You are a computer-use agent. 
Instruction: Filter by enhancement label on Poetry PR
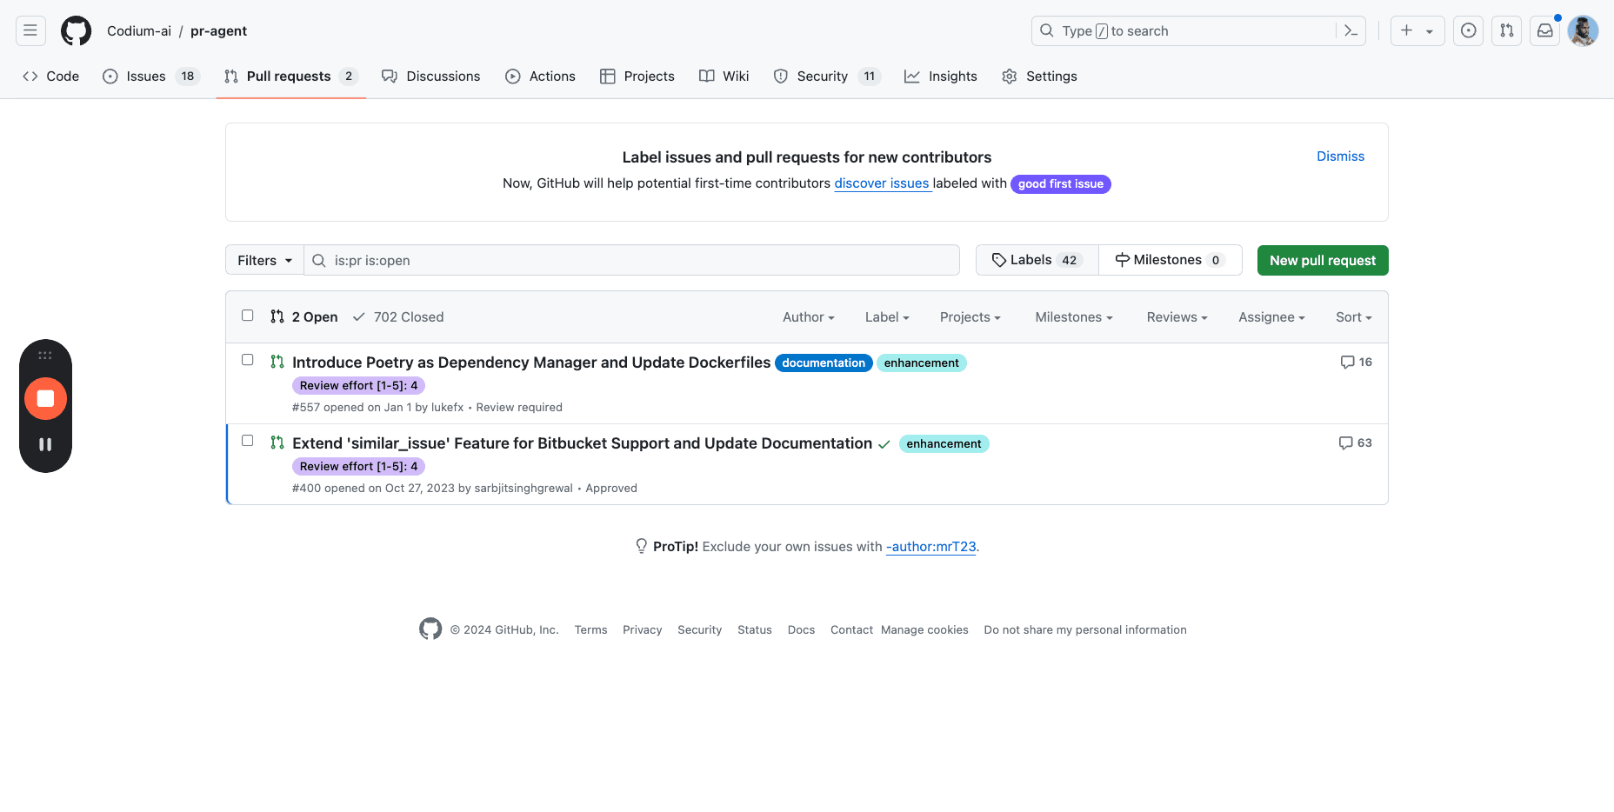[x=922, y=363]
